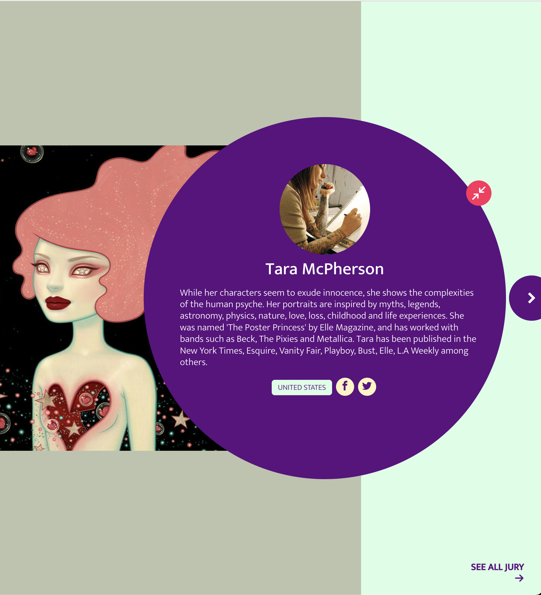Click the Tara McPherson name heading
The image size is (541, 595).
click(325, 269)
